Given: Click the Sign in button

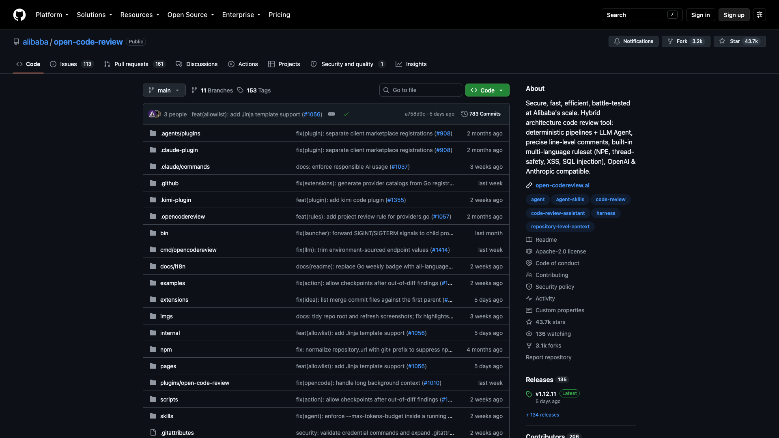Looking at the screenshot, I should click(700, 15).
